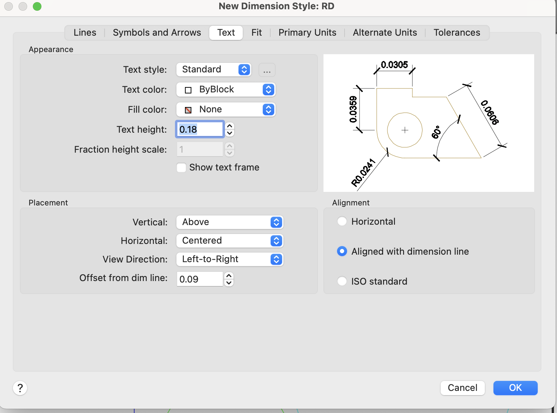This screenshot has width=557, height=413.
Task: Open the text style browse (…) button
Action: (267, 70)
